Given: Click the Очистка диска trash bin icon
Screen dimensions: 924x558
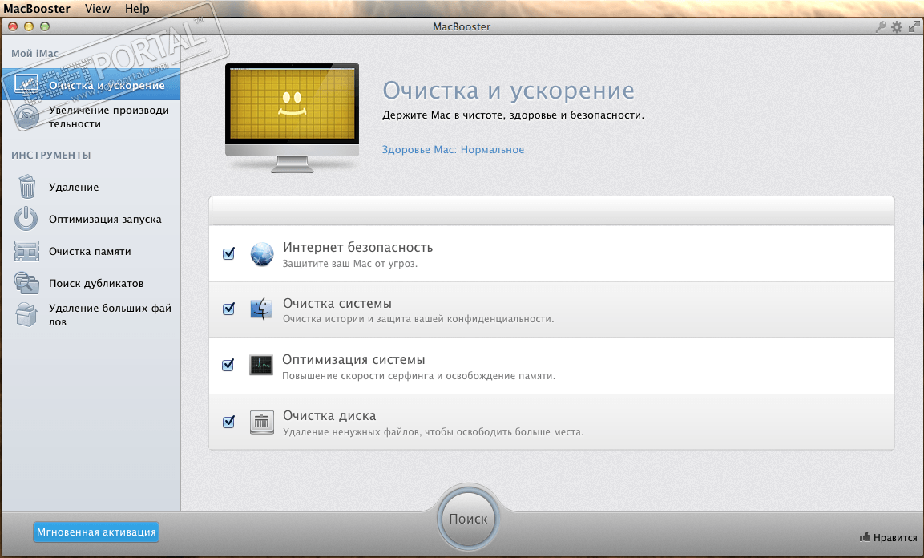Looking at the screenshot, I should [x=261, y=423].
